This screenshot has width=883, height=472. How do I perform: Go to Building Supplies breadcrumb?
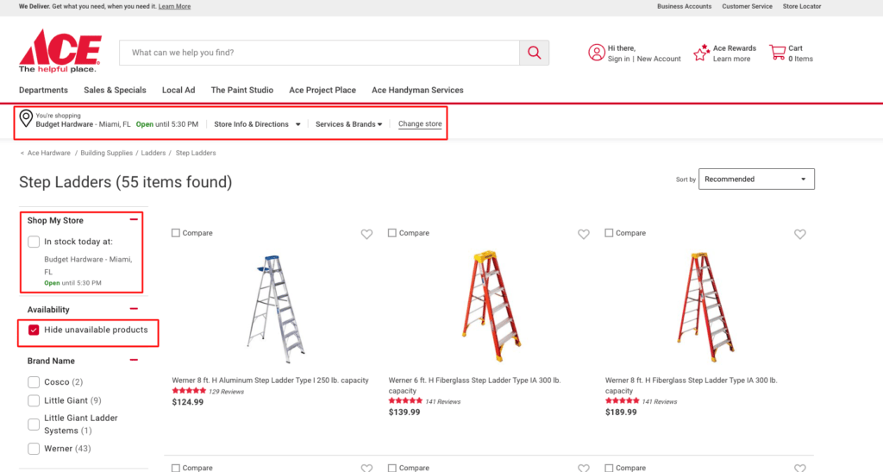[x=106, y=153]
